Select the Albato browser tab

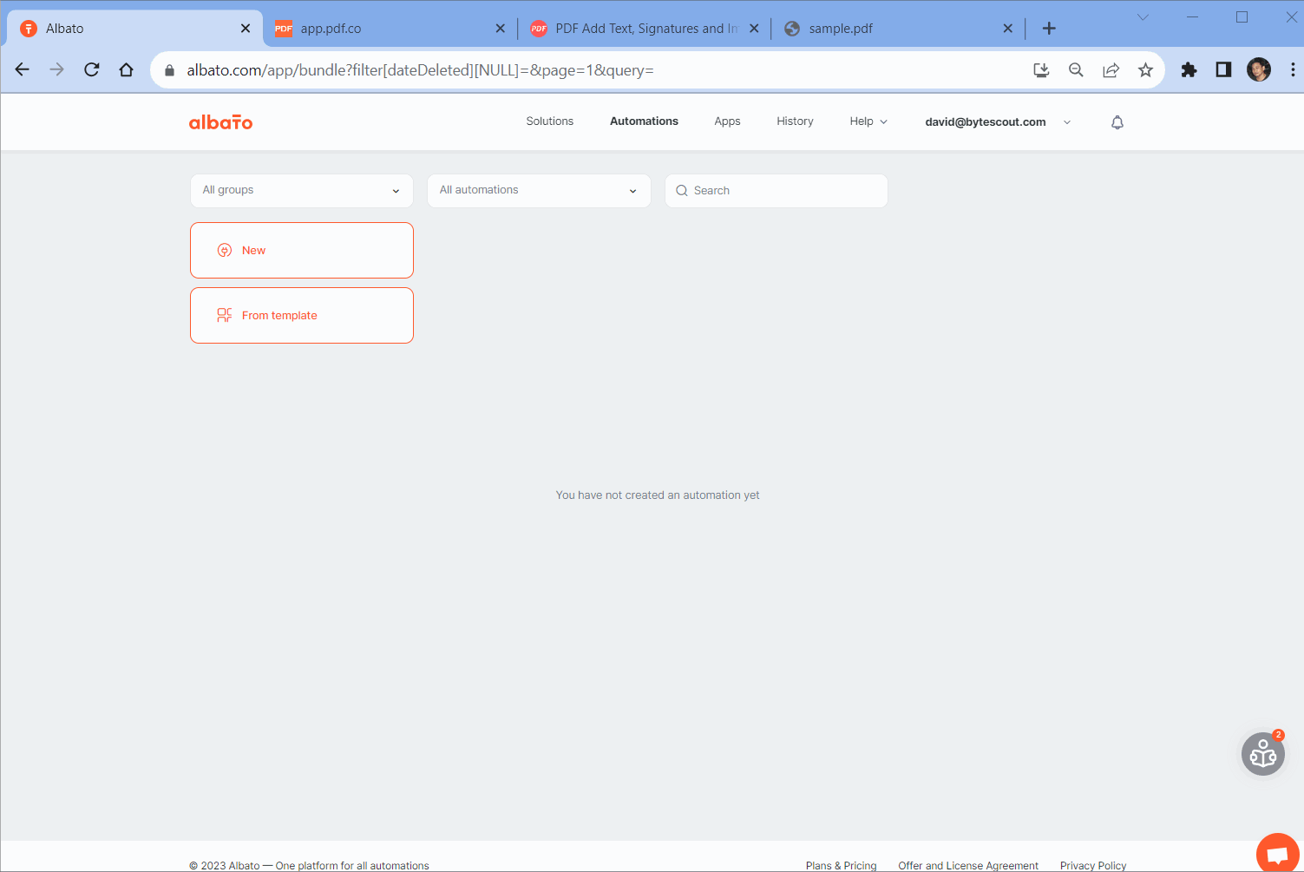tap(134, 29)
